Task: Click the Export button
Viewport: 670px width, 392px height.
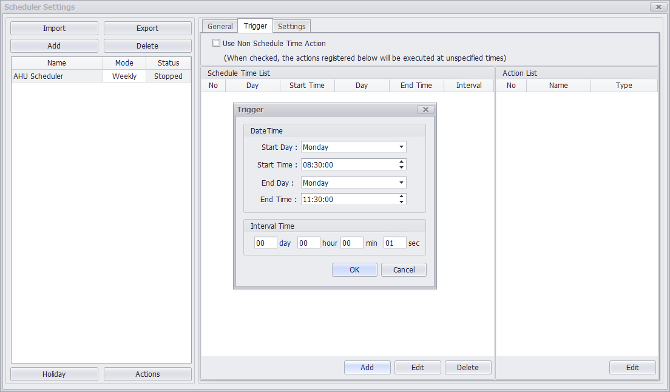Action: tap(147, 29)
